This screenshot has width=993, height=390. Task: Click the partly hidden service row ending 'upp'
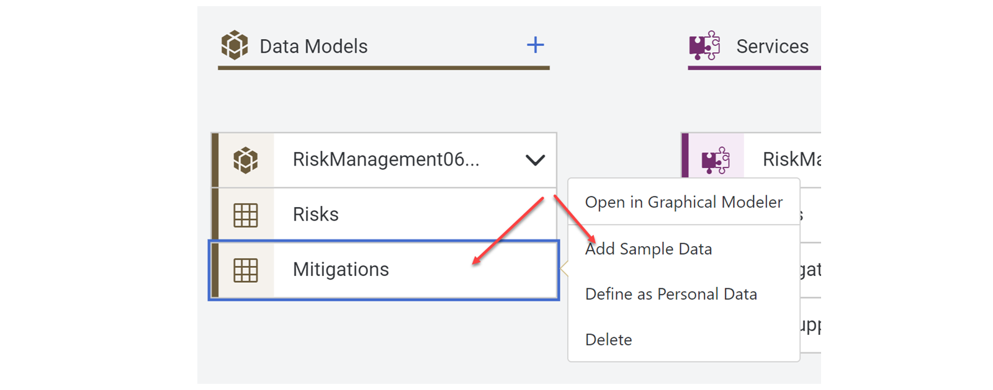tap(811, 325)
